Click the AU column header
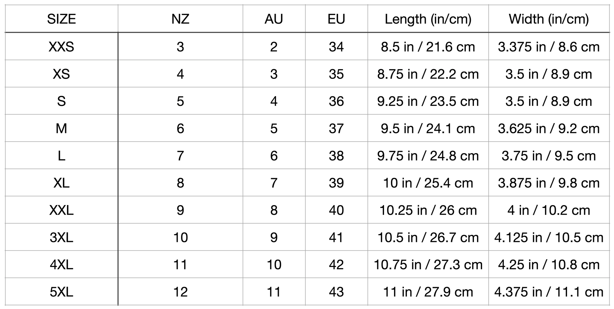Image resolution: width=614 pixels, height=309 pixels. pyautogui.click(x=274, y=19)
